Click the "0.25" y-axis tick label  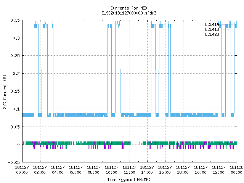click(x=15, y=56)
